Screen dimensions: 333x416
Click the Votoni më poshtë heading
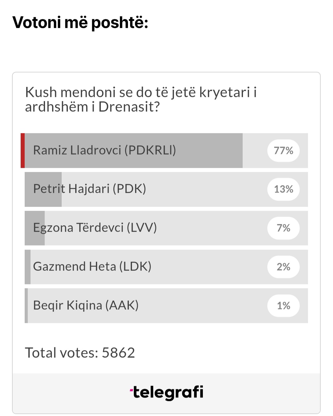click(80, 23)
